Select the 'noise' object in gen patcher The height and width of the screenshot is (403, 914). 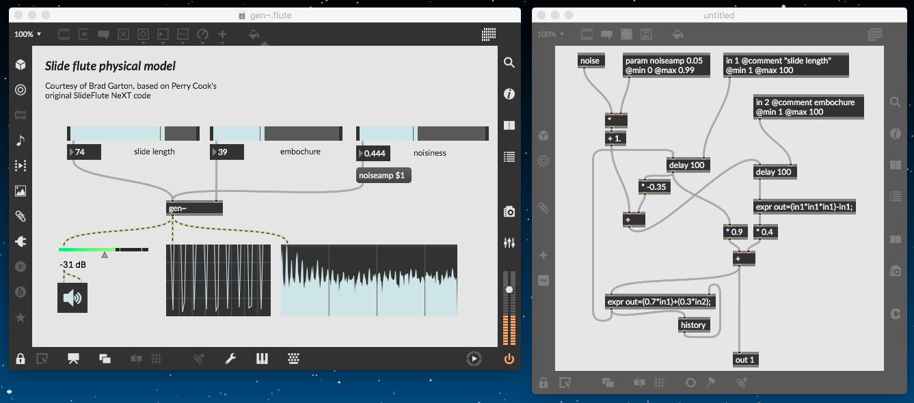coord(590,61)
